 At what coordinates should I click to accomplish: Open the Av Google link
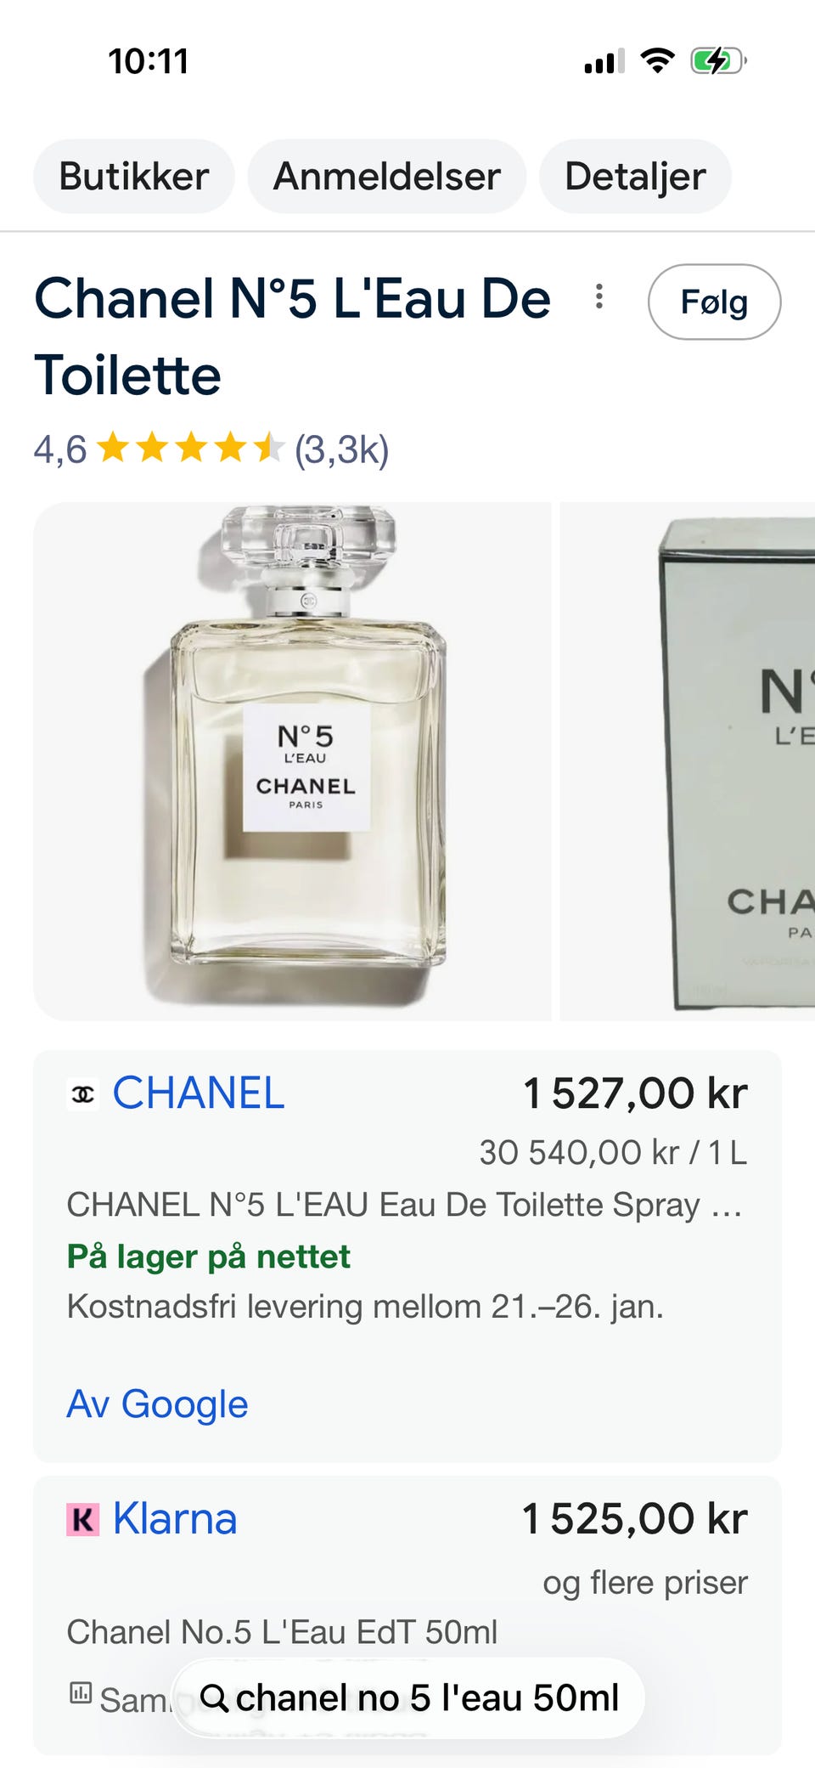157,1404
